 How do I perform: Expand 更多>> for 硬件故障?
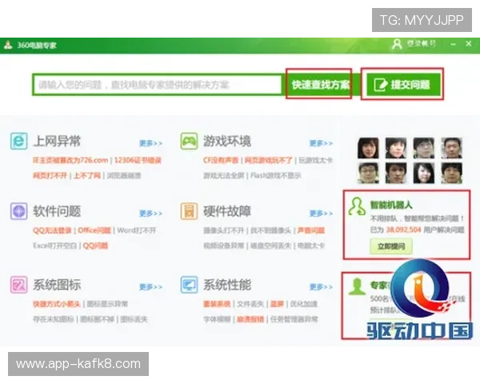321,214
